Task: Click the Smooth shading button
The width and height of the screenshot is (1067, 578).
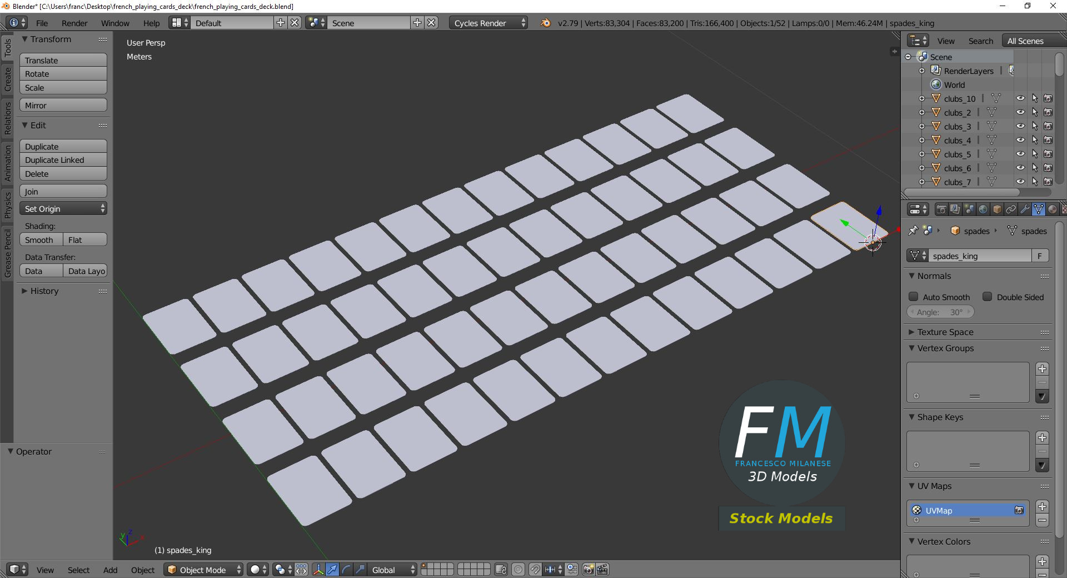Action: pyautogui.click(x=41, y=240)
